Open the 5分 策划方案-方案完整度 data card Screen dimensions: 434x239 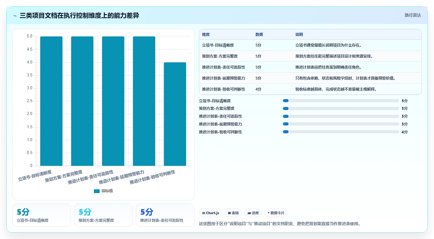tap(103, 215)
